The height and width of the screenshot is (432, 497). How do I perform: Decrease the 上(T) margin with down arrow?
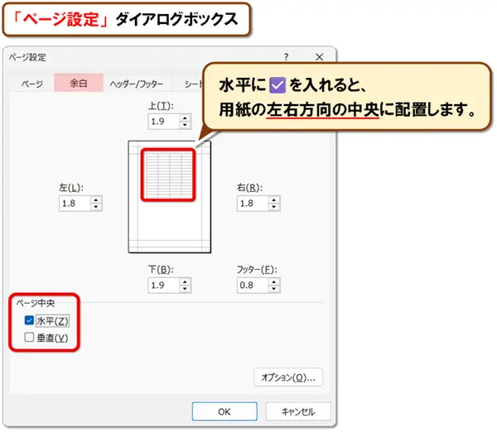185,125
